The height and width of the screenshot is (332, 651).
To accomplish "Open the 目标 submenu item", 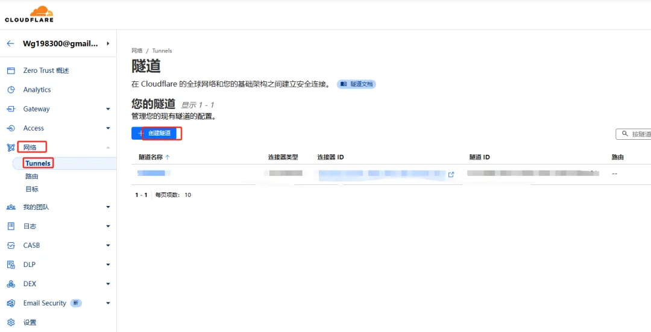I will 32,189.
